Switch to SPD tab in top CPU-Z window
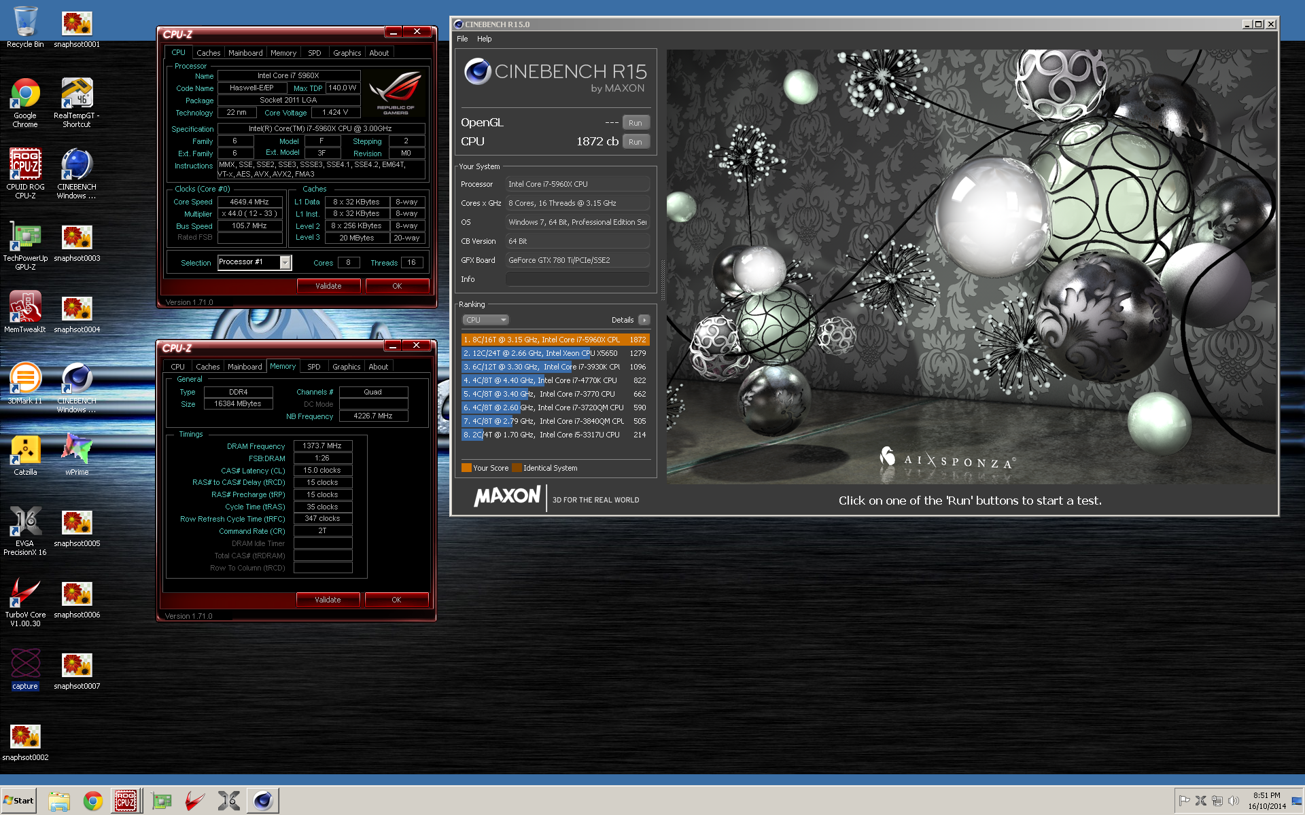This screenshot has width=1305, height=815. (x=314, y=53)
